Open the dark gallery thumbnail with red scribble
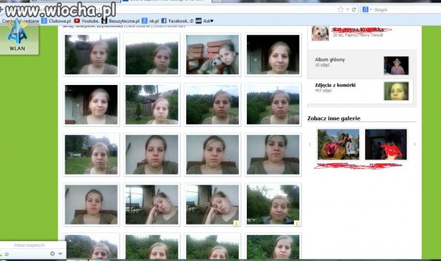This screenshot has width=441, height=261. (386, 144)
